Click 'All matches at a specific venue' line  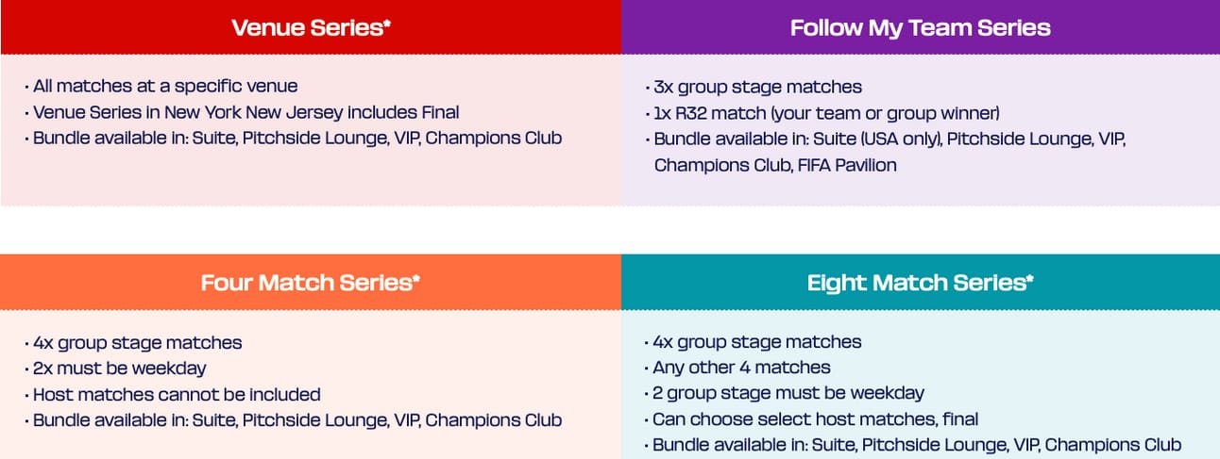pos(161,86)
